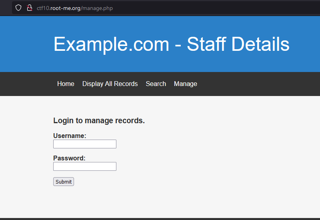Click the 'Example.com - Staff Details' heading
The image size is (320, 220).
(171, 44)
